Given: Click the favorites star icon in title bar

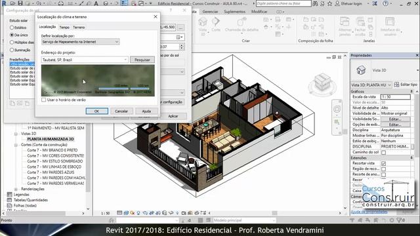Looking at the screenshot, I should (x=329, y=4).
